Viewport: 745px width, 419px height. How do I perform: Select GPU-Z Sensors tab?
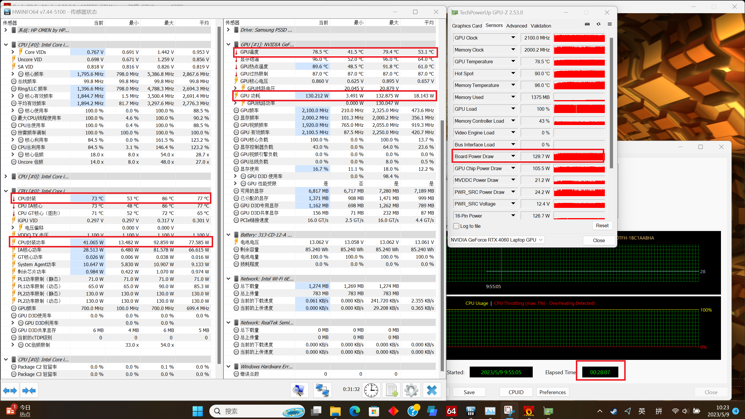494,25
